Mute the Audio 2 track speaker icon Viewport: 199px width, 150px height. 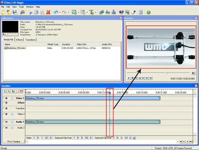(x=7, y=128)
